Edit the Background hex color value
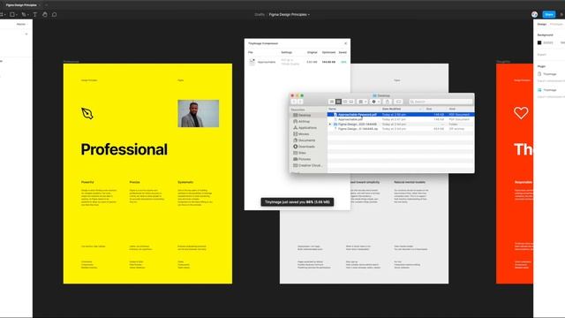This screenshot has width=565, height=318. point(548,42)
